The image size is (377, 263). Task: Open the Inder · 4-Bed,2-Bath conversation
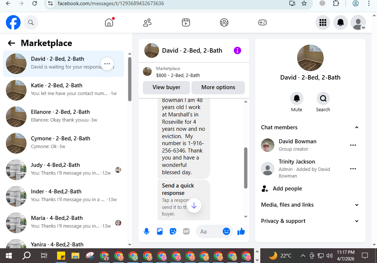[63, 196]
